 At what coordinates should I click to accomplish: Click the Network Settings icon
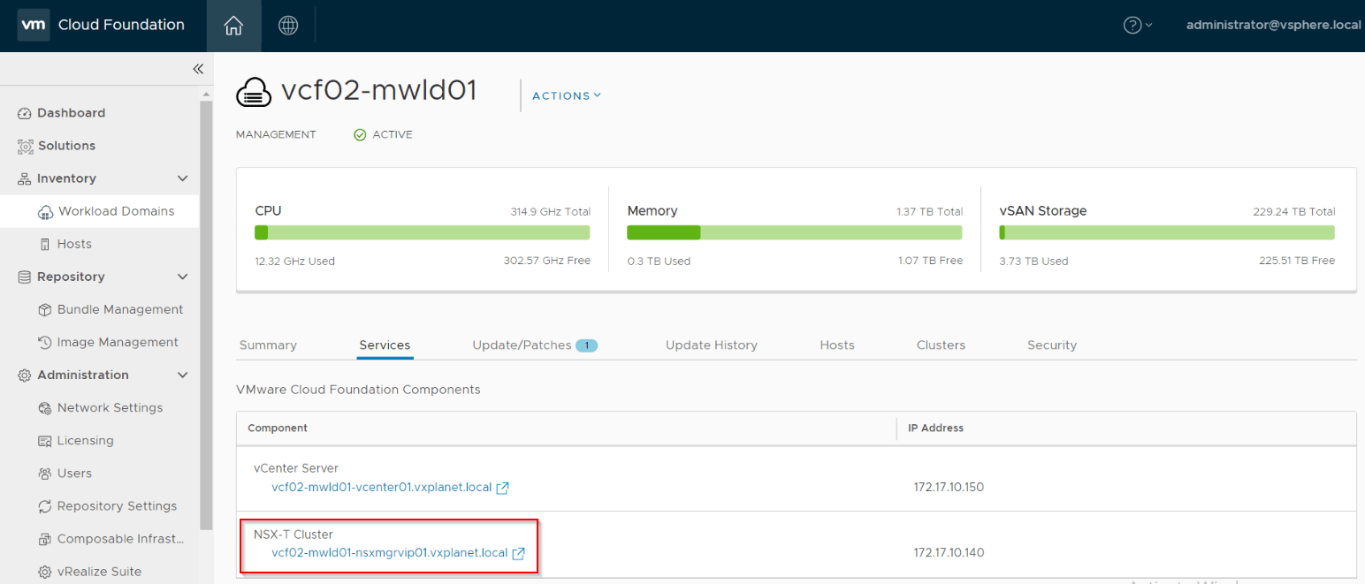tap(45, 408)
